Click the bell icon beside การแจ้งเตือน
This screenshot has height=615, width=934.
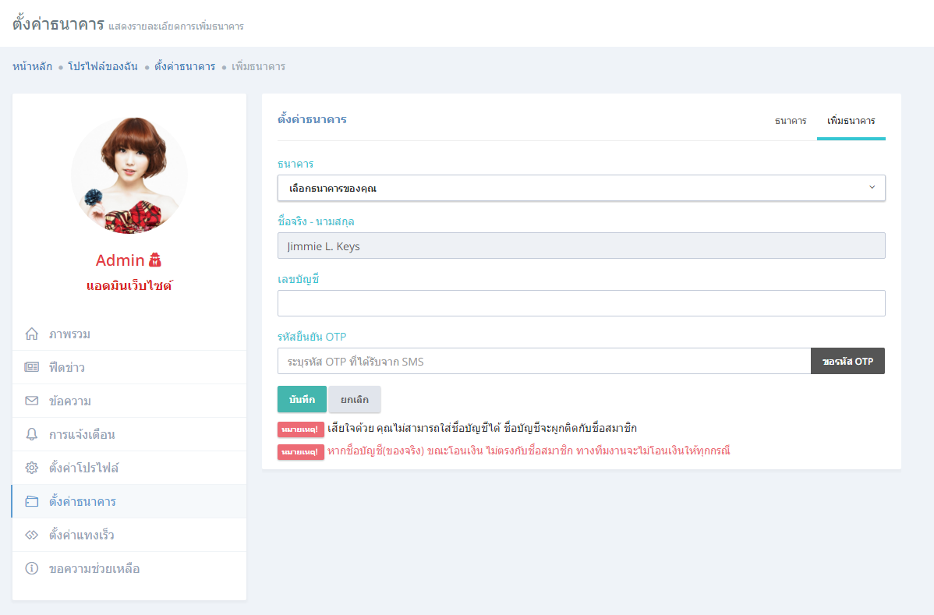(32, 435)
